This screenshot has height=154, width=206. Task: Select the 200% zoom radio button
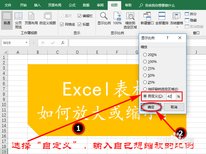tap(145, 55)
